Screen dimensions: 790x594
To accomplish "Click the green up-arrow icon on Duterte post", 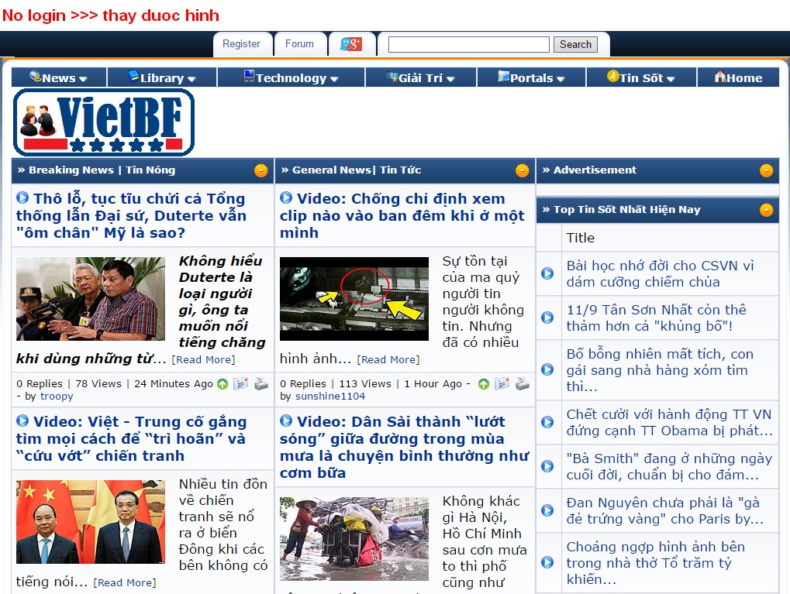I will pos(223,383).
